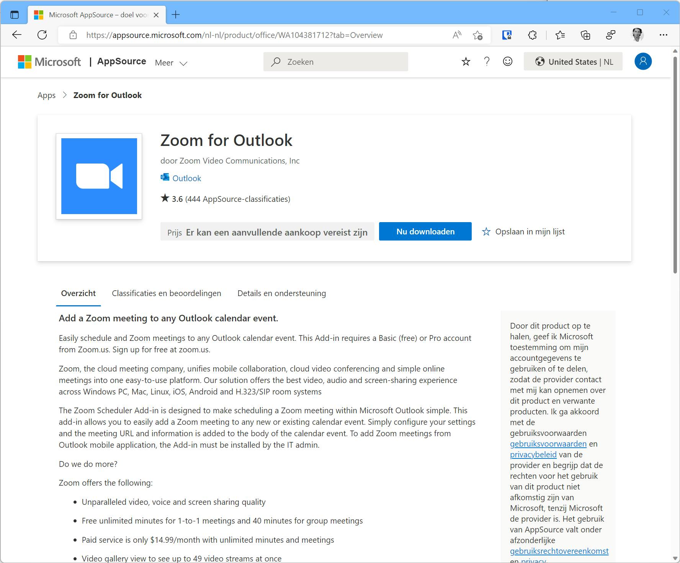Open the Favorites list

[560, 35]
